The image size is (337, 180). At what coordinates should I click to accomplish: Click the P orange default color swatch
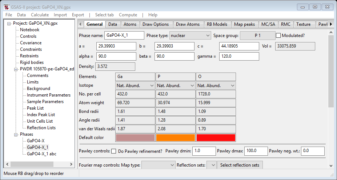[175, 138]
